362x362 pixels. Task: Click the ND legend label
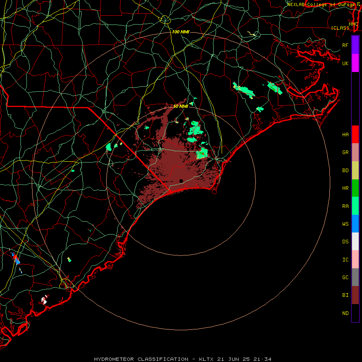pos(345,313)
